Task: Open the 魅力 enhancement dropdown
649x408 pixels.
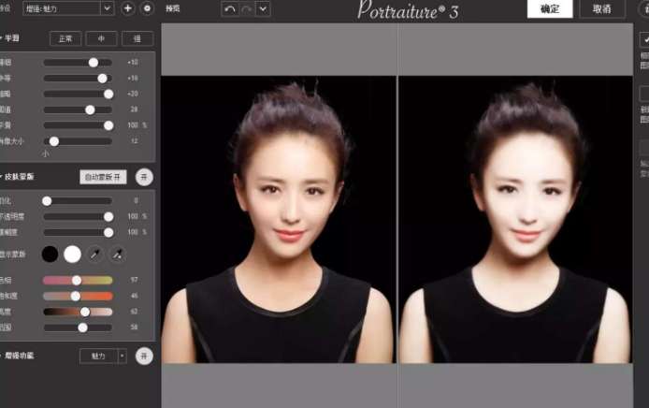Action: tap(103, 356)
